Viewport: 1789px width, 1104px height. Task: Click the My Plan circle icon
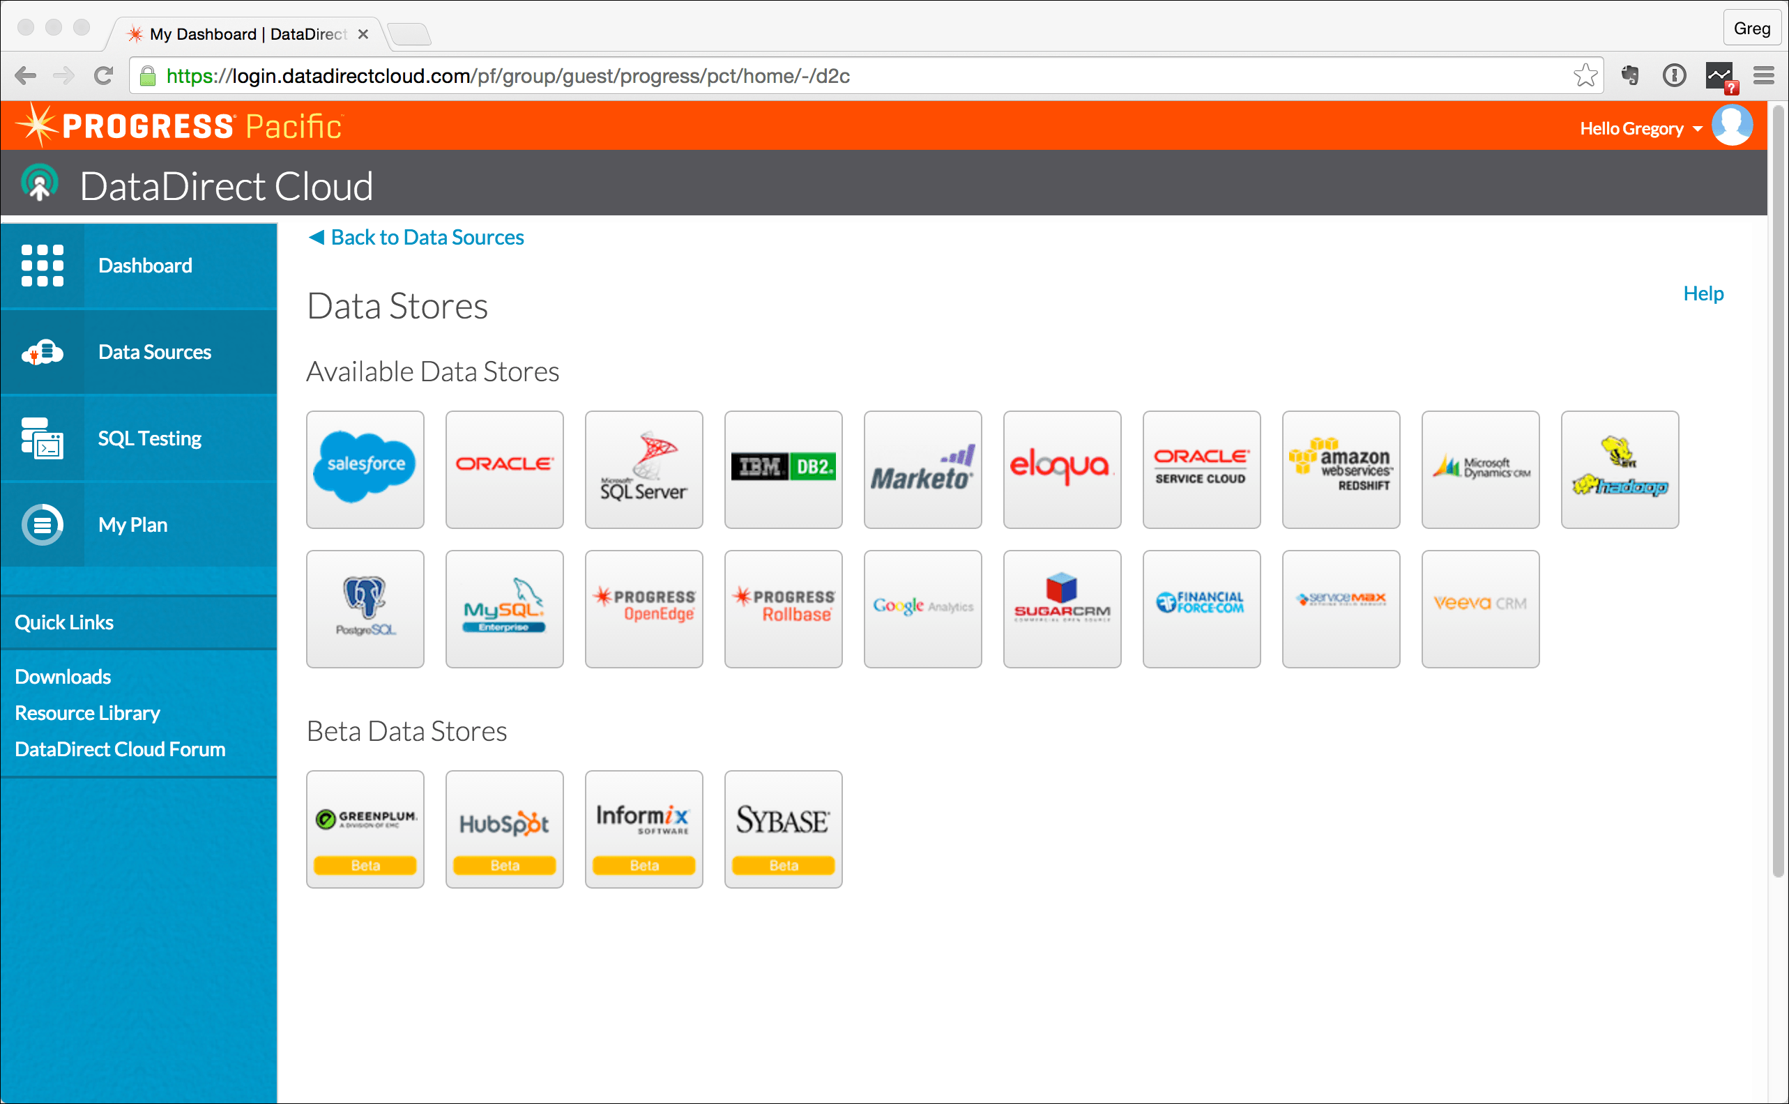43,524
